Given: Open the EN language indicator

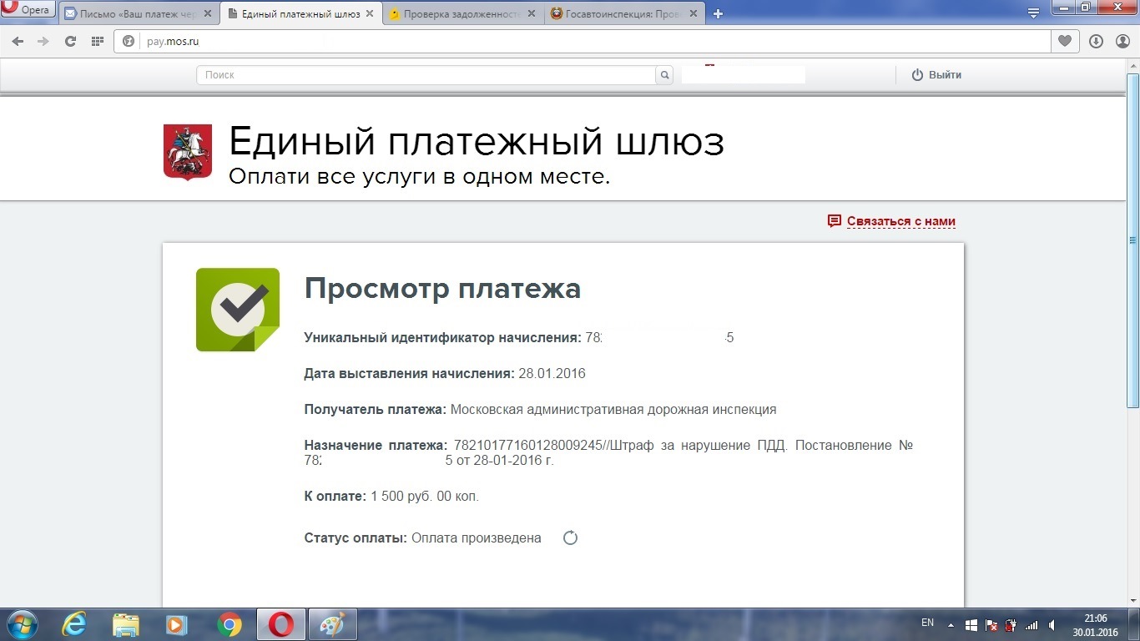Looking at the screenshot, I should tap(927, 623).
